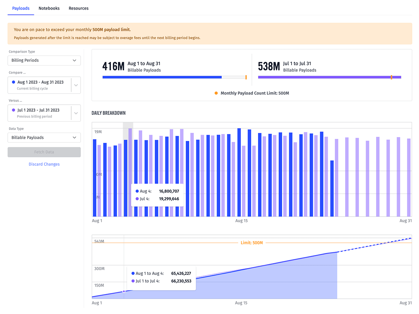Toggle the Aug series via its tooltip legend dot

[x=137, y=191]
